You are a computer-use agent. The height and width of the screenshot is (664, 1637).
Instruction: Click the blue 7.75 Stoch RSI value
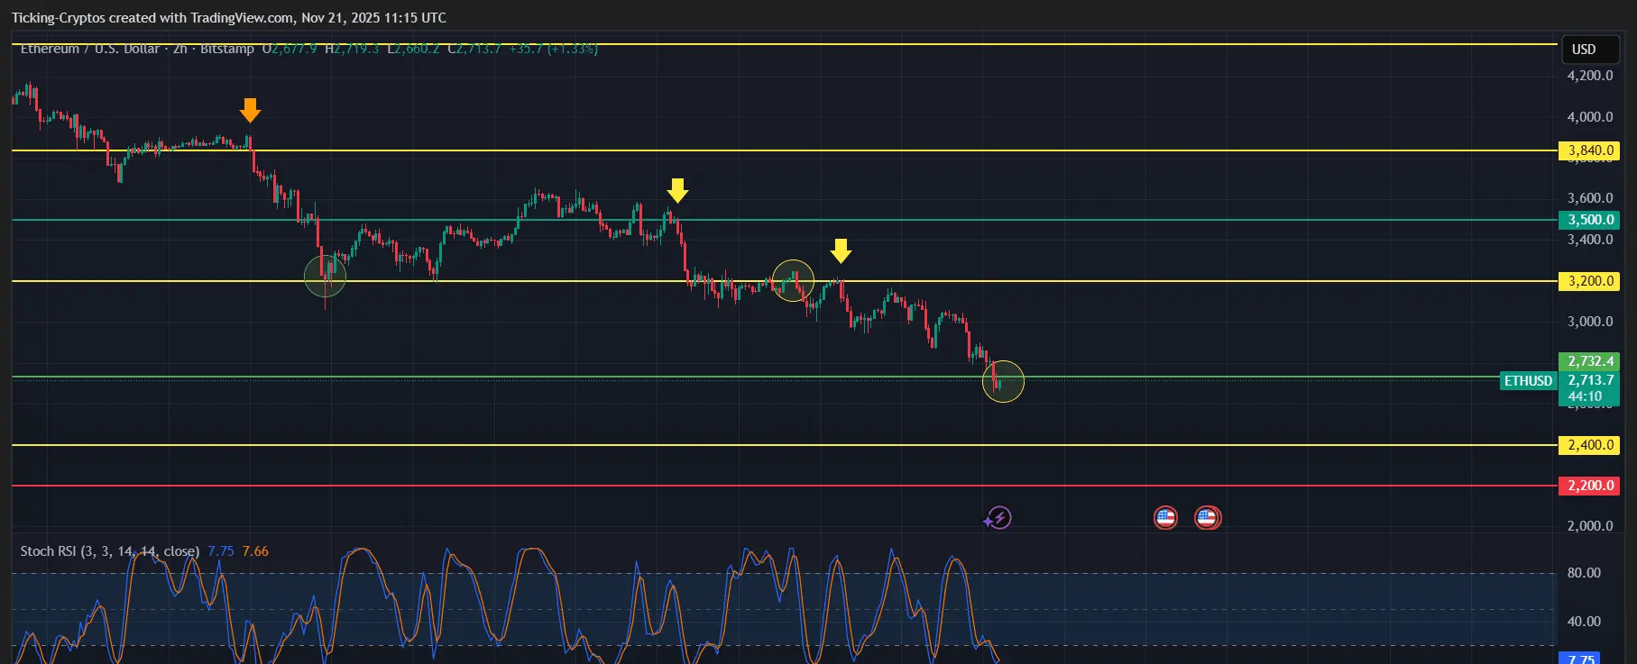(221, 551)
